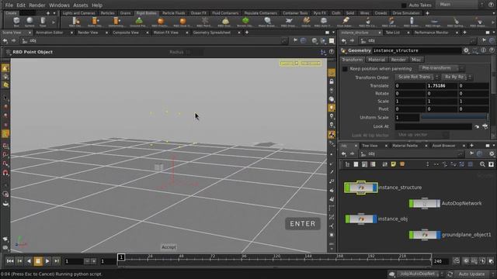497x279 pixels.
Task: Click the Translate Y field 1.75186
Action: [442, 86]
